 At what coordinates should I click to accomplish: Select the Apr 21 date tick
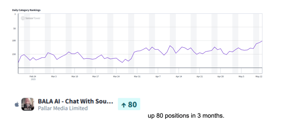tap(199, 77)
